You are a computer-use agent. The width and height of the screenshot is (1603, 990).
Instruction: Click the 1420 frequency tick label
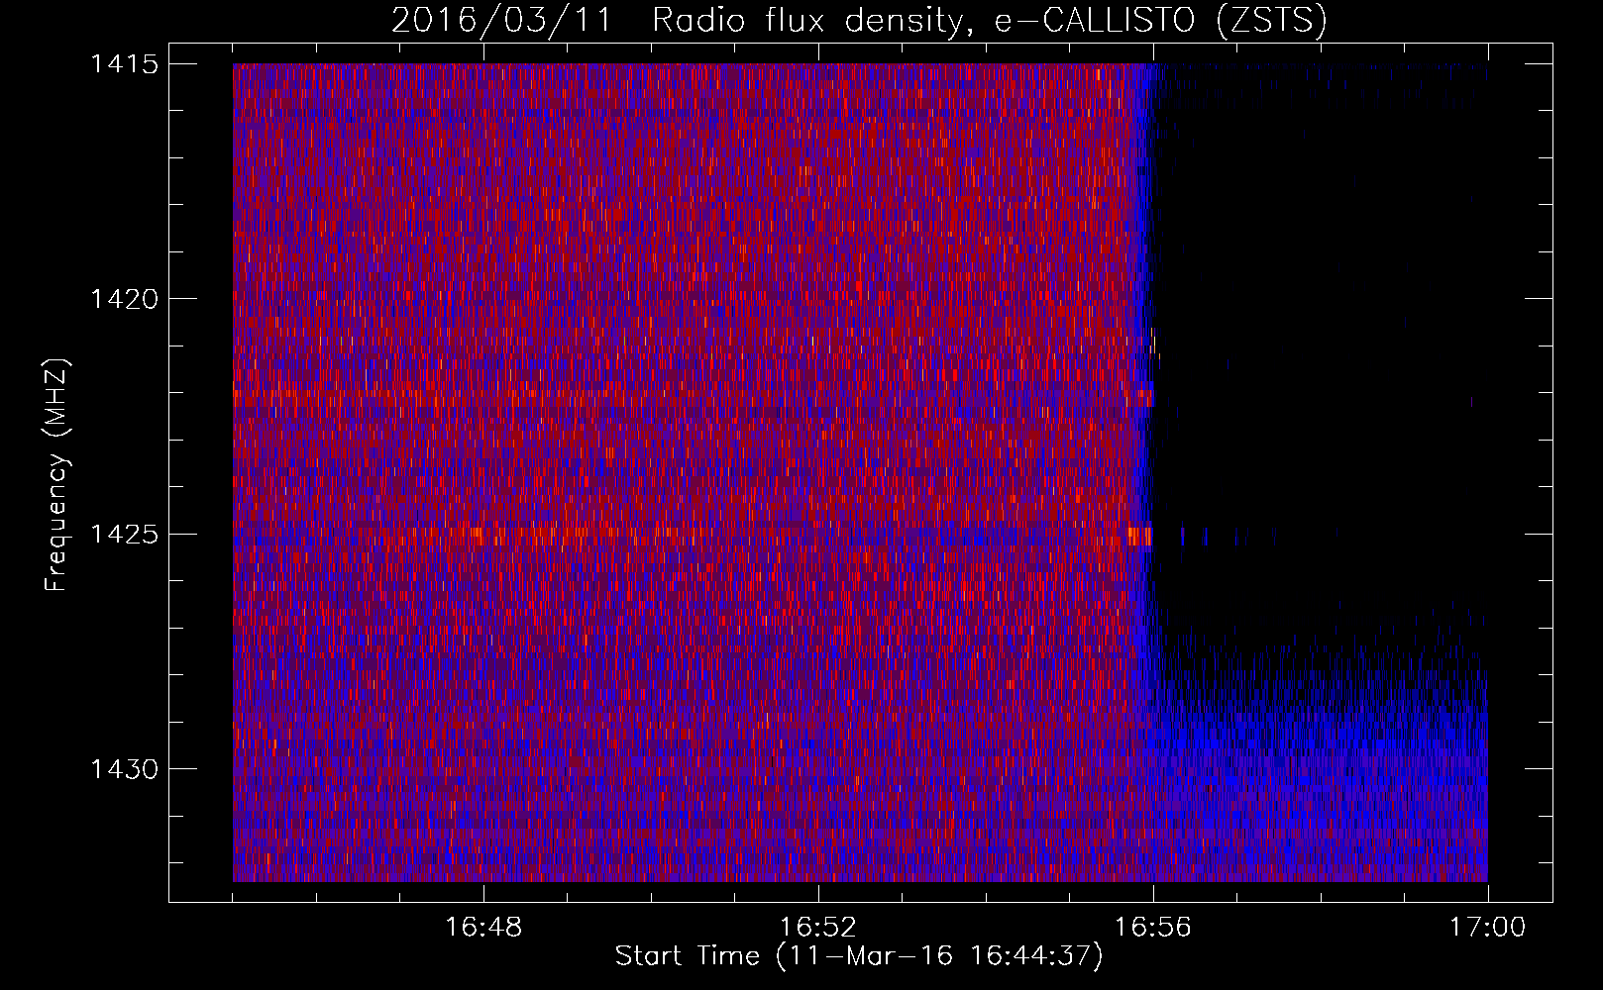(125, 299)
